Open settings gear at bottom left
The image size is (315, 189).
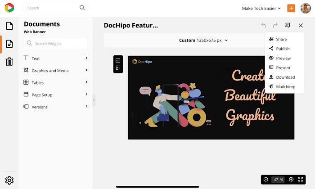[x=9, y=180]
